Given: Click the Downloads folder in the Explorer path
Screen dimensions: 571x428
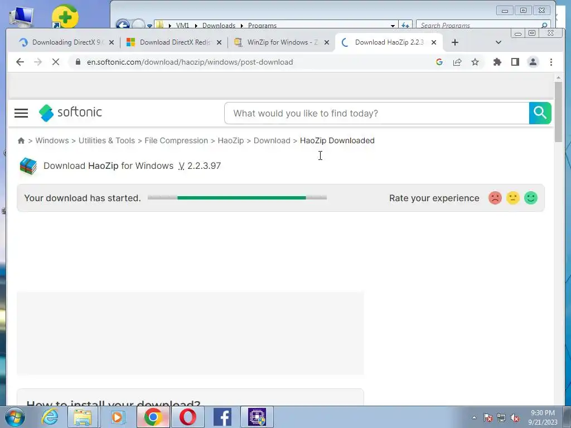Looking at the screenshot, I should tap(219, 26).
